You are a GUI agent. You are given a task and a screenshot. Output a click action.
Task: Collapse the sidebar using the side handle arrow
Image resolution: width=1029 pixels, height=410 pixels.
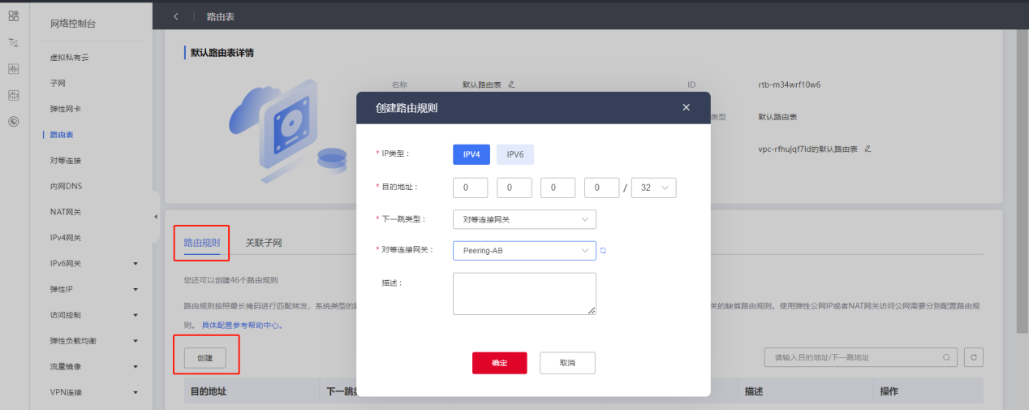[x=156, y=217]
